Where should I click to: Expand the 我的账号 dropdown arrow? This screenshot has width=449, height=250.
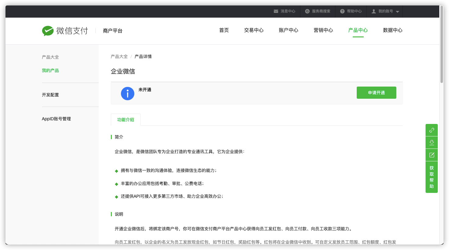pyautogui.click(x=398, y=12)
